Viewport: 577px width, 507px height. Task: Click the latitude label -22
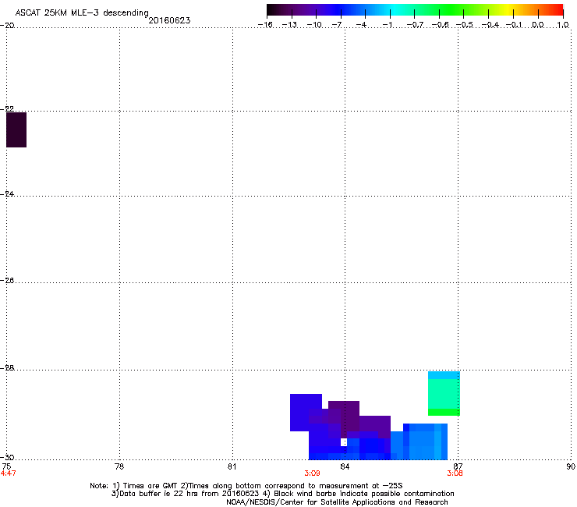(7, 108)
